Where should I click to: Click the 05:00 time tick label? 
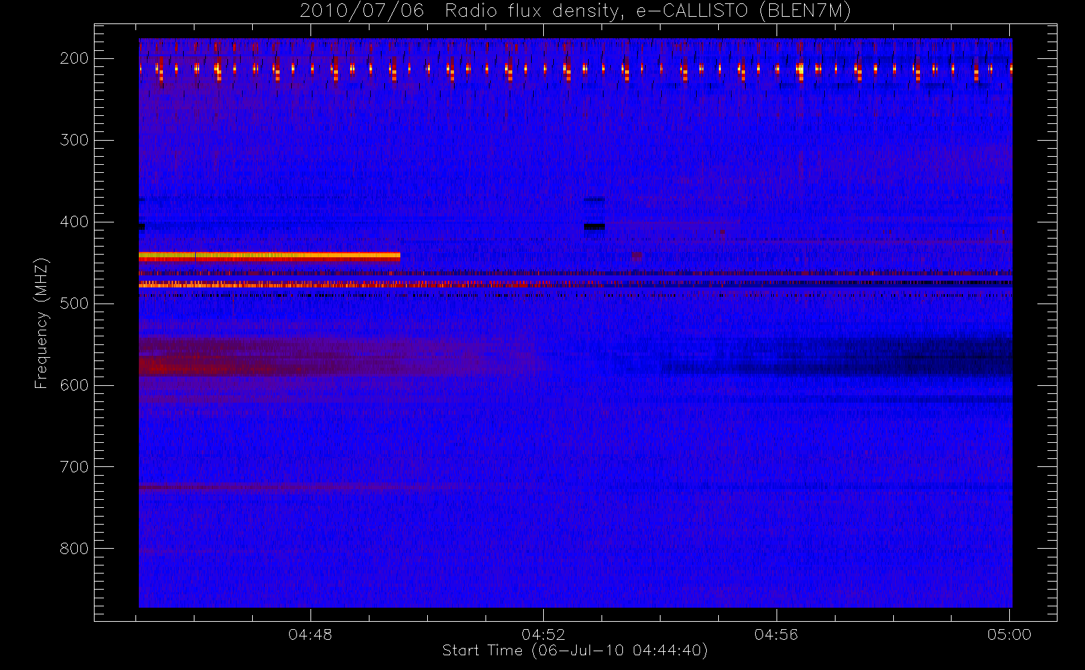pos(1009,634)
